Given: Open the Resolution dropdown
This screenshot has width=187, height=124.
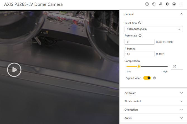Looking at the screenshot, I should coord(154,29).
